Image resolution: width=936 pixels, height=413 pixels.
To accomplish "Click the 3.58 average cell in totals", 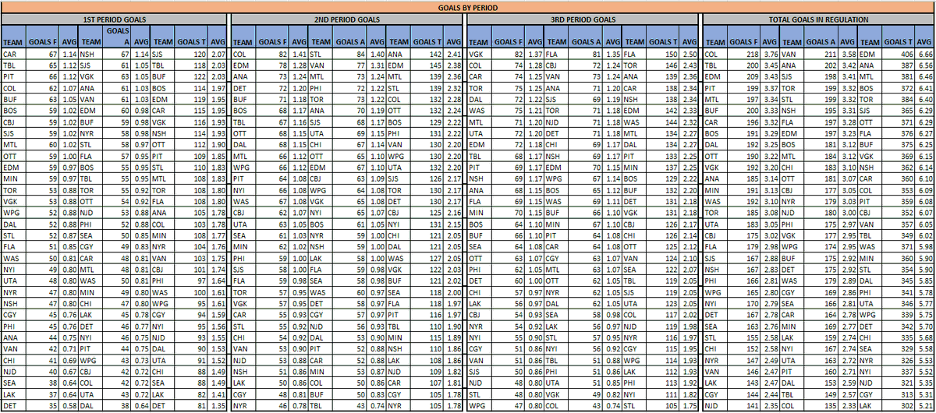I will pyautogui.click(x=848, y=55).
